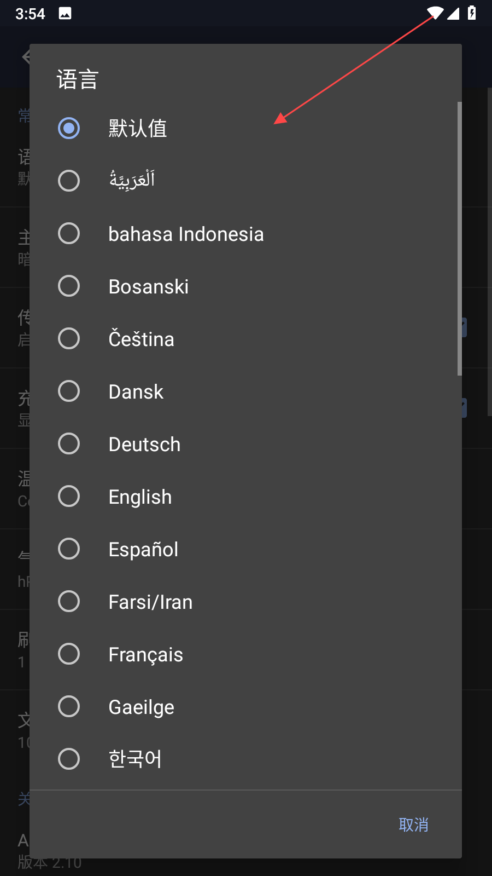Tap the Deutsch language label
The image size is (492, 876).
pyautogui.click(x=144, y=444)
